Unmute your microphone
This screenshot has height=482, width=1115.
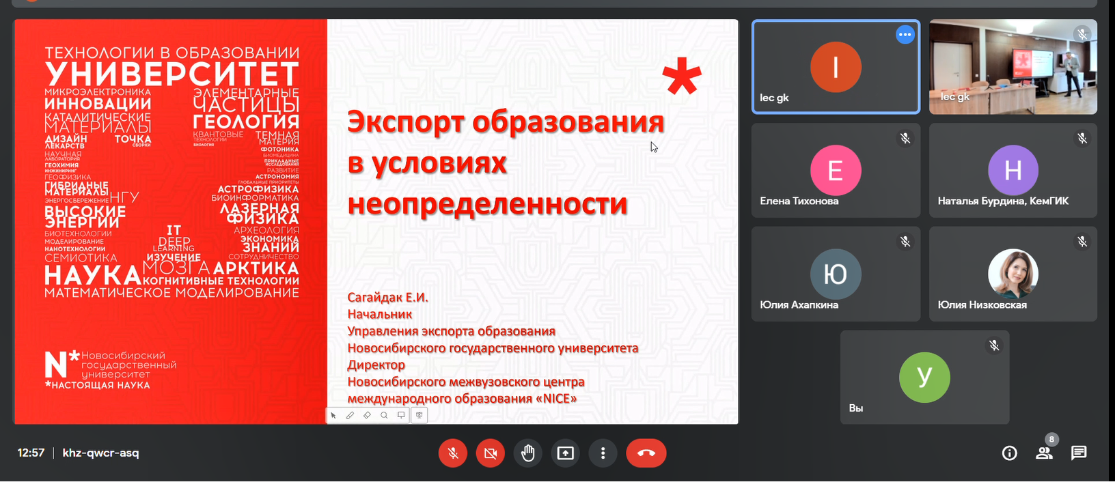(452, 453)
